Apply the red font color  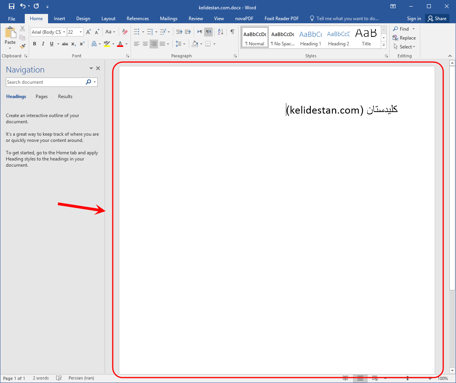coord(120,44)
